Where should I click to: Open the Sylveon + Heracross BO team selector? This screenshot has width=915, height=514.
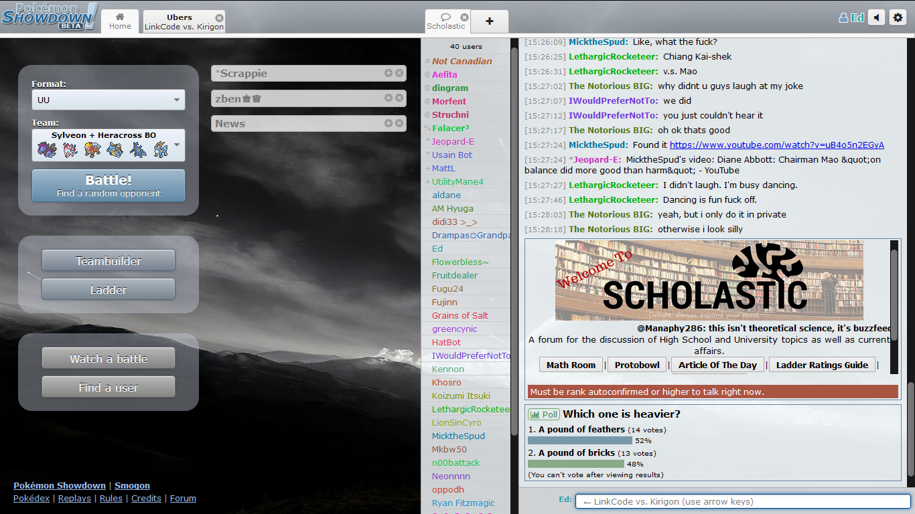coord(109,145)
